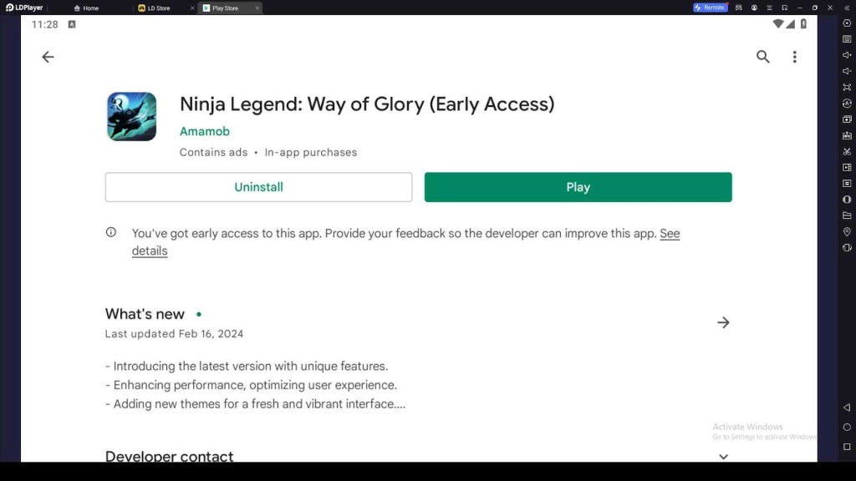Open multi-instance manager icon
Viewport: 856px width, 481px height.
coord(847,119)
